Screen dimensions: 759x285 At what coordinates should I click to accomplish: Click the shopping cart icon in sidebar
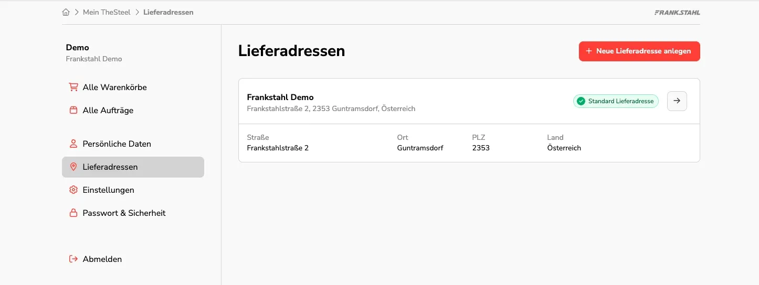coord(73,87)
